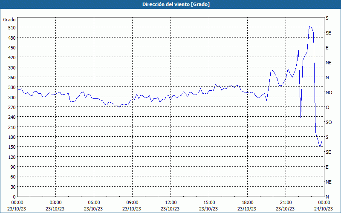Click the 00:00 time label above 24/10/23

324,203
